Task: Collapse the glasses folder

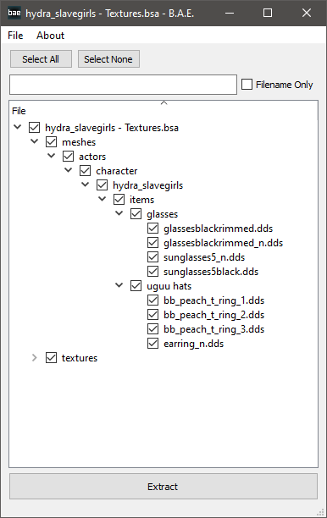Action: 119,213
